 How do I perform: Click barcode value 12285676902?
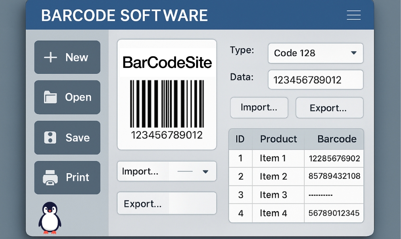pos(334,159)
